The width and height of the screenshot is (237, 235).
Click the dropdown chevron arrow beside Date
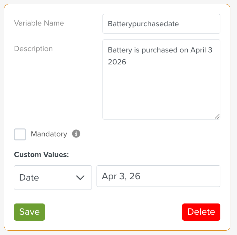coord(80,178)
